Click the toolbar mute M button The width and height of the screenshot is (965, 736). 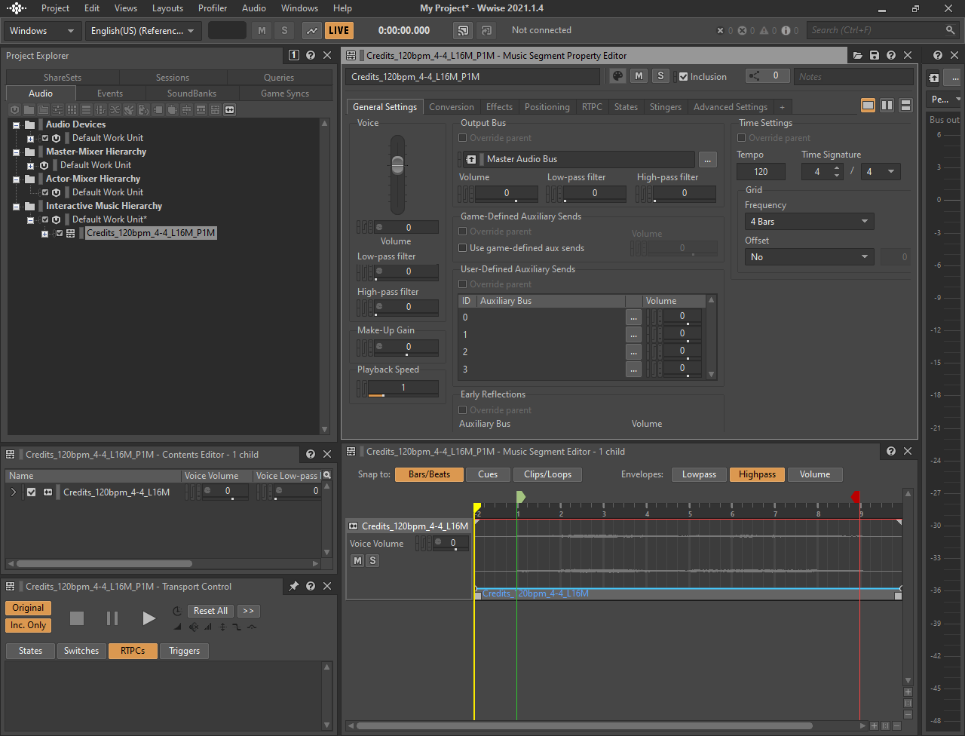tap(262, 30)
